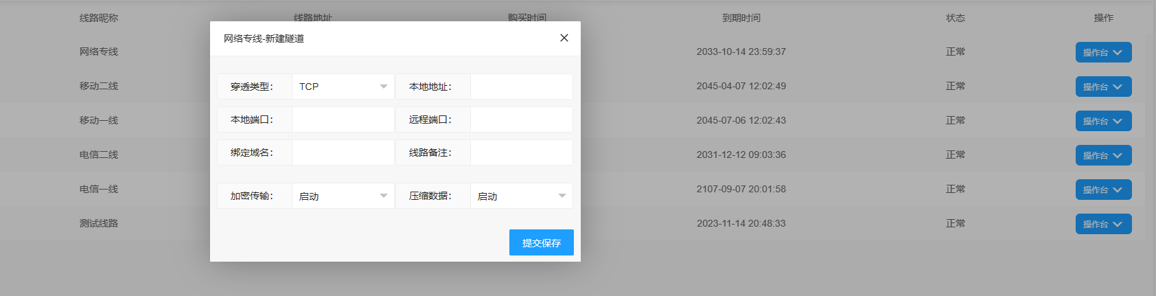Close the 网络专线-新建隧道 dialog
The width and height of the screenshot is (1156, 296).
[564, 38]
